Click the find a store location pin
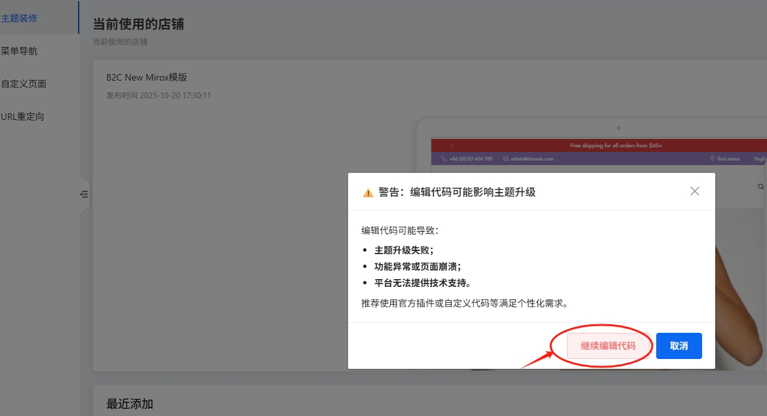 [712, 159]
